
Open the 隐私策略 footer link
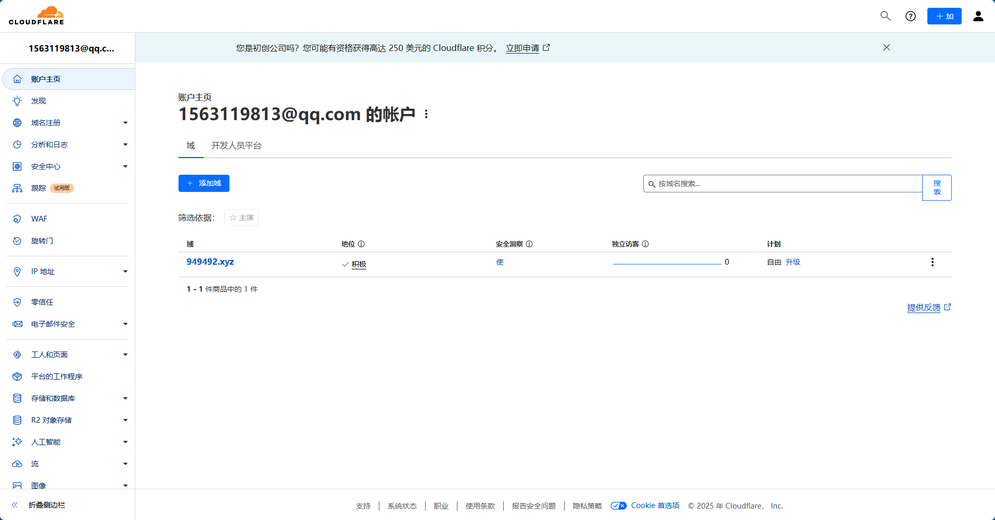click(x=587, y=506)
